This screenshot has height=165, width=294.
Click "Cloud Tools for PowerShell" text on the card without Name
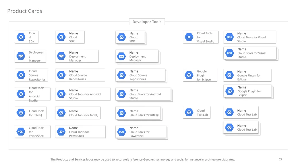36,132
